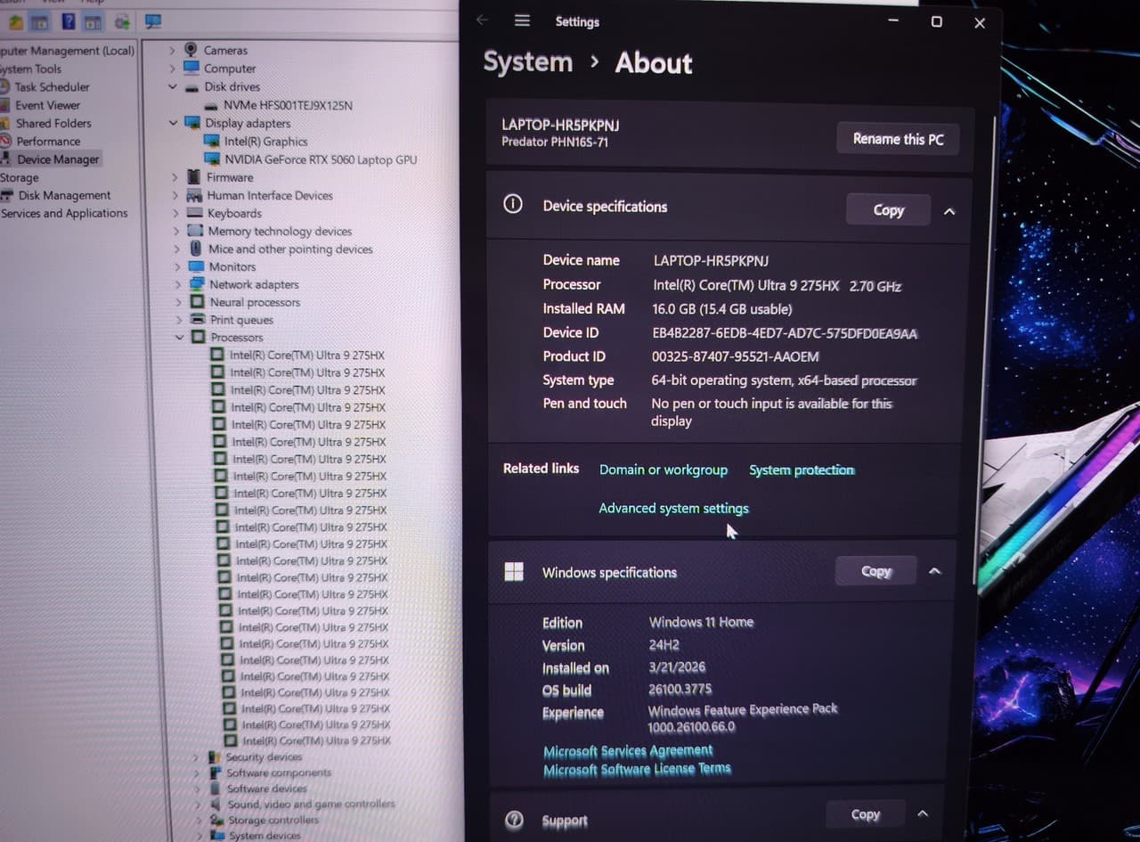The image size is (1140, 842).
Task: Expand the Software components category
Action: click(x=198, y=773)
